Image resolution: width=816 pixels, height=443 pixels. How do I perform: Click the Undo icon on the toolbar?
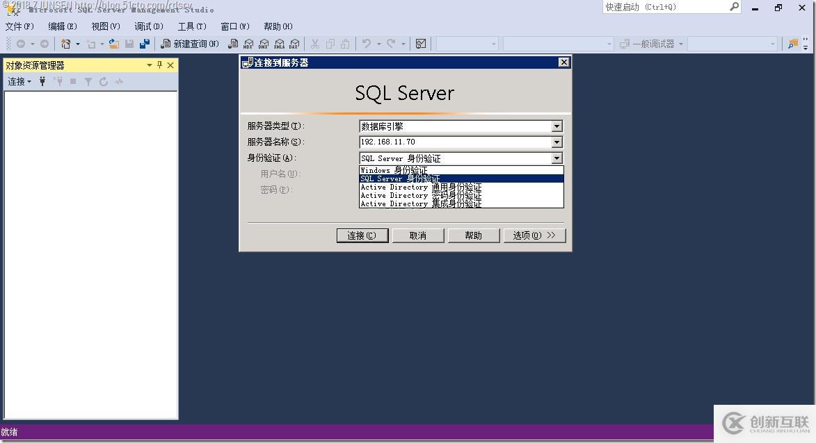click(x=365, y=43)
